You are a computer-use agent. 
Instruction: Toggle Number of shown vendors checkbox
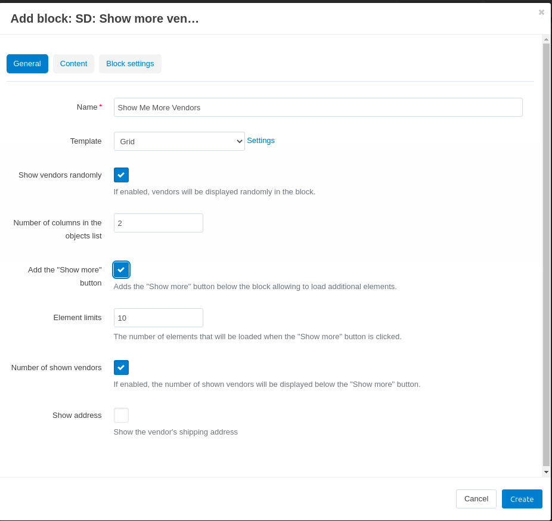[121, 368]
